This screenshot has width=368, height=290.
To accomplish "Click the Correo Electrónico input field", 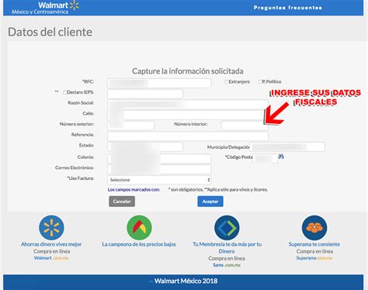I will point(159,169).
